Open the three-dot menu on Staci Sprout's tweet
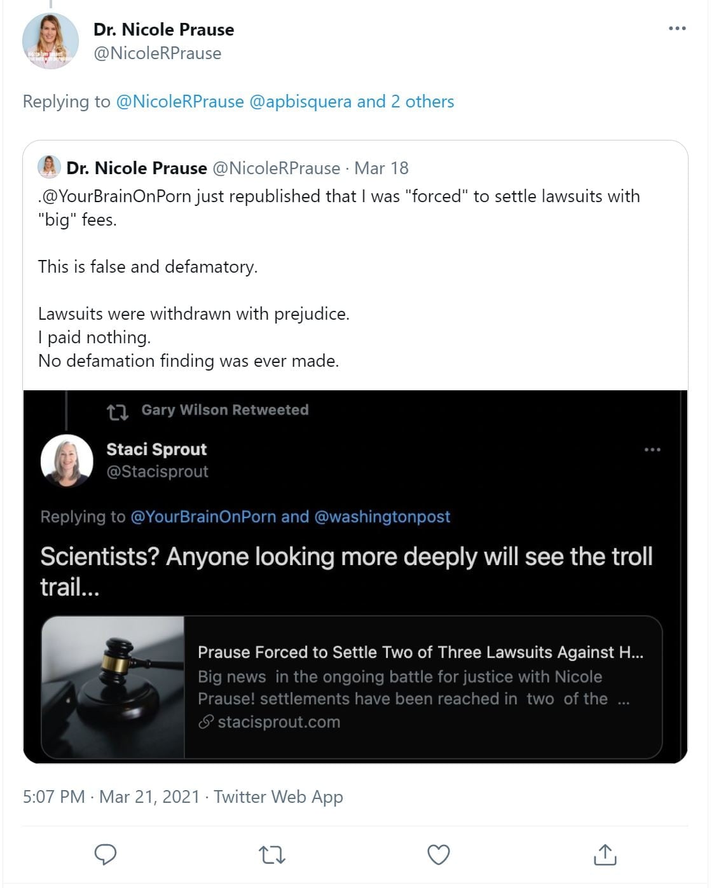This screenshot has height=888, width=714. 652,449
